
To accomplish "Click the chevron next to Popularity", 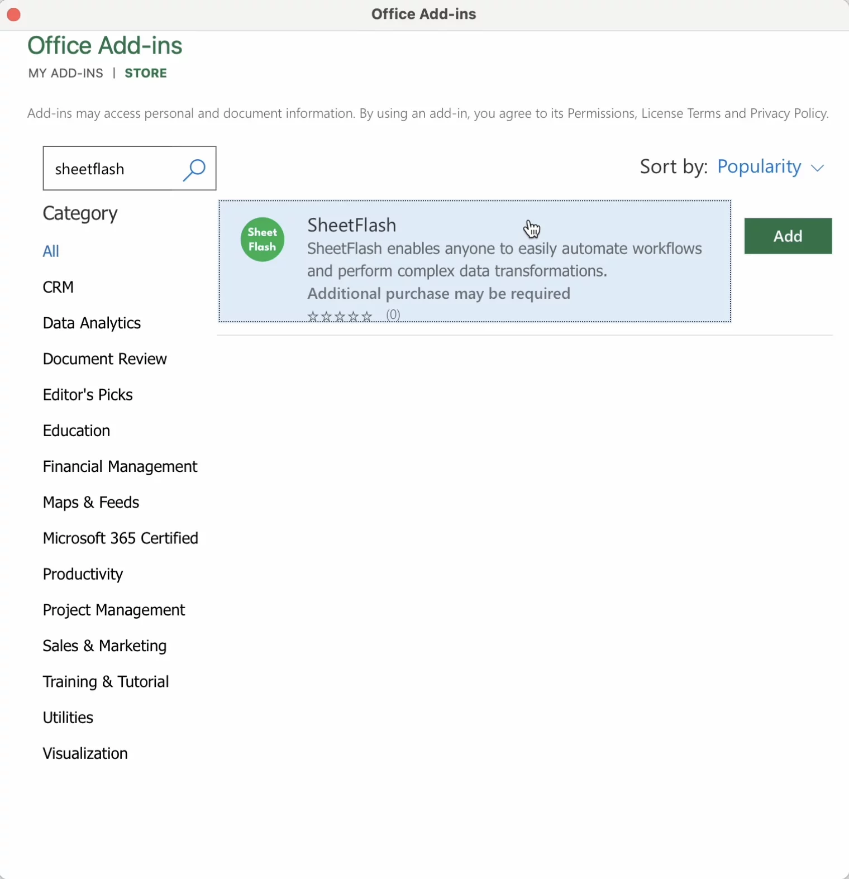I will (x=817, y=168).
